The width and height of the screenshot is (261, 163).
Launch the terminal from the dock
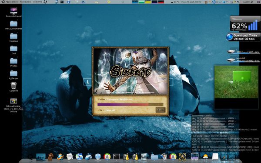click(116, 156)
